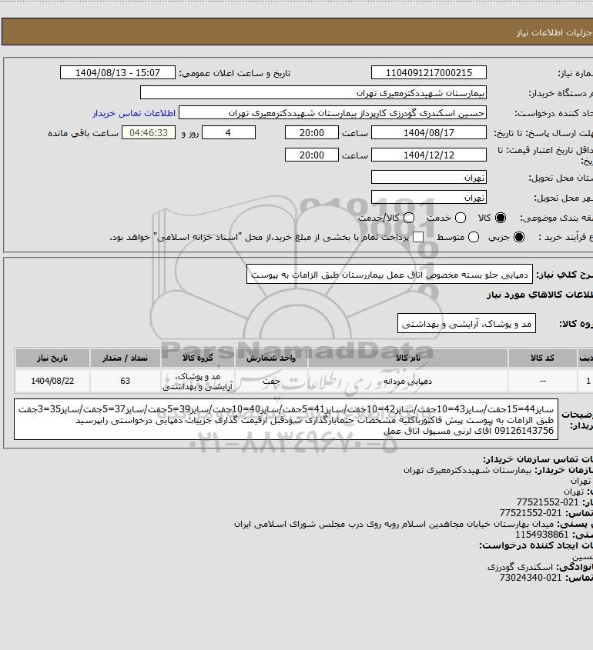This screenshot has height=650, width=593.
Task: Open the اطلاعات تماس خریدار link
Action: coord(135,112)
